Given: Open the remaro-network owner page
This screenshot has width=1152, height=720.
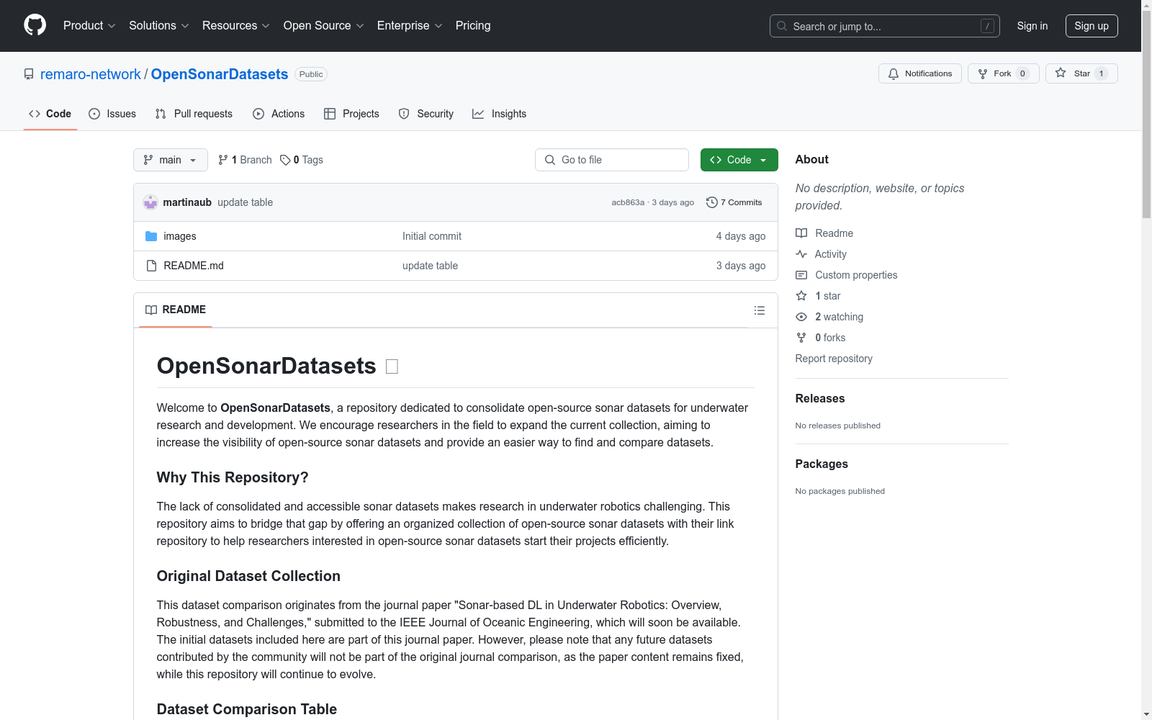Looking at the screenshot, I should (x=91, y=74).
